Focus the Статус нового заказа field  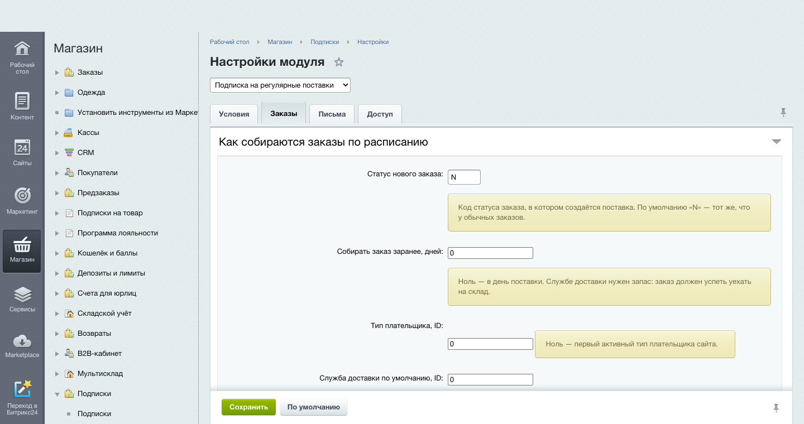[x=464, y=177]
